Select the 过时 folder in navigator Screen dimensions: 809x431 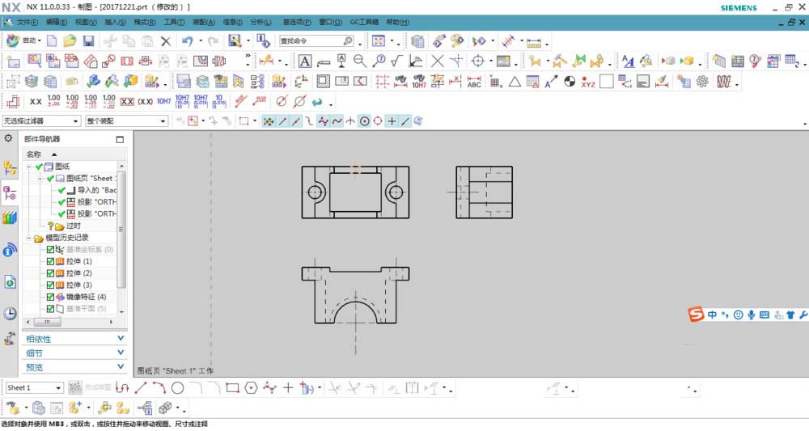pos(74,226)
